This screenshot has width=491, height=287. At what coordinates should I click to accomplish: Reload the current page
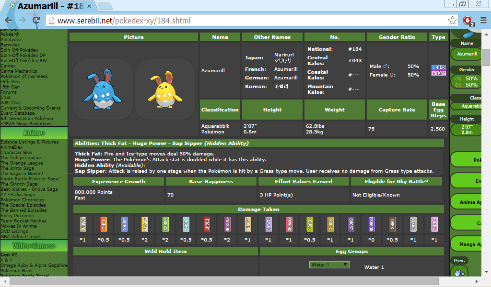coord(36,21)
